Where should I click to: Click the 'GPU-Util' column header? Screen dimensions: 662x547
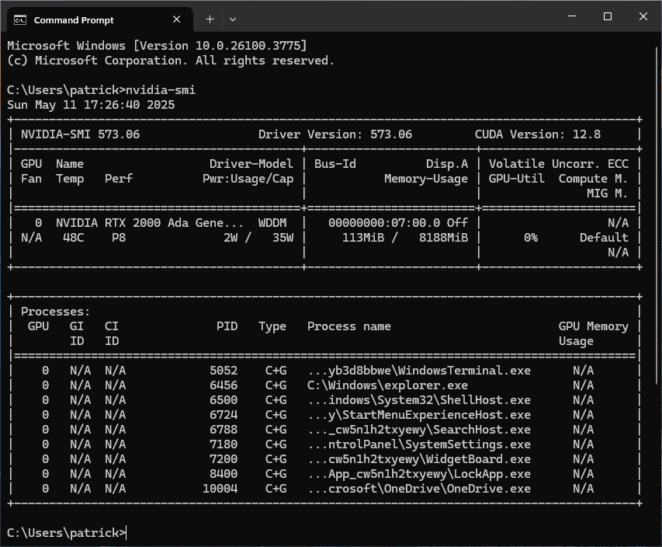(516, 179)
